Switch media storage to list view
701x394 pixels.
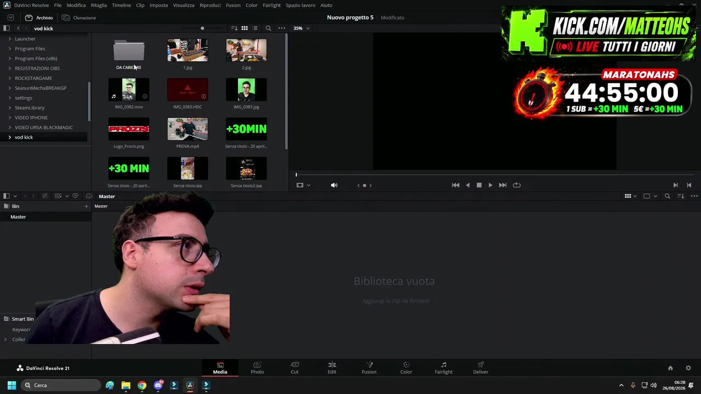click(x=255, y=28)
